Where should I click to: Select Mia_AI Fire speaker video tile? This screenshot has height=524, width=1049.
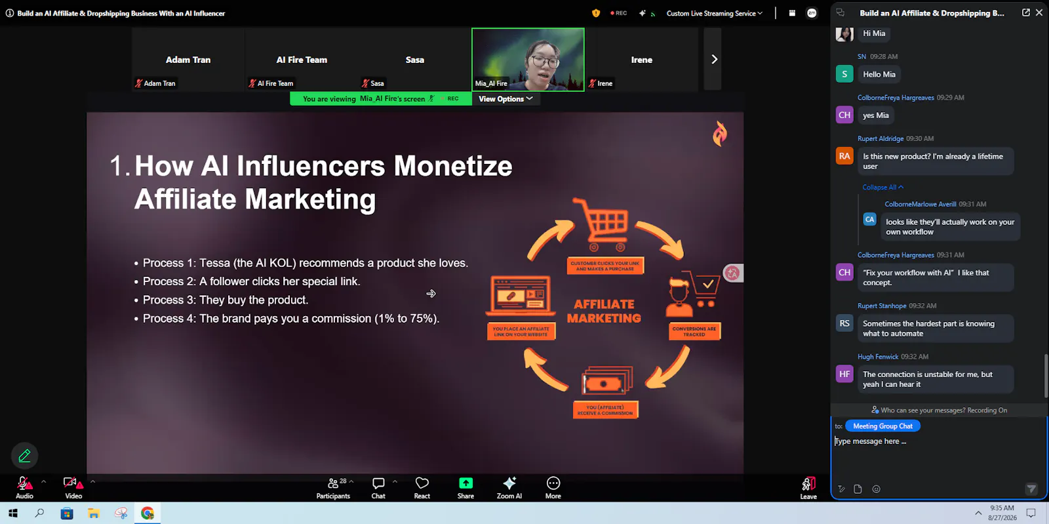528,59
